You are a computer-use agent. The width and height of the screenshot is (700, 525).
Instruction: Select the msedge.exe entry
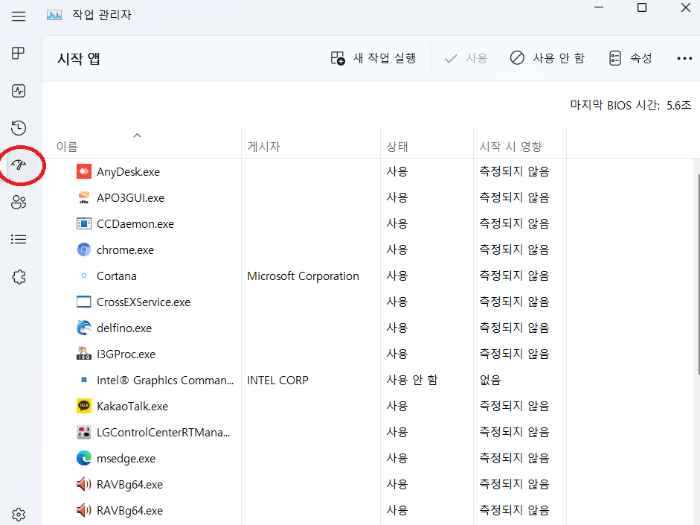pyautogui.click(x=126, y=459)
